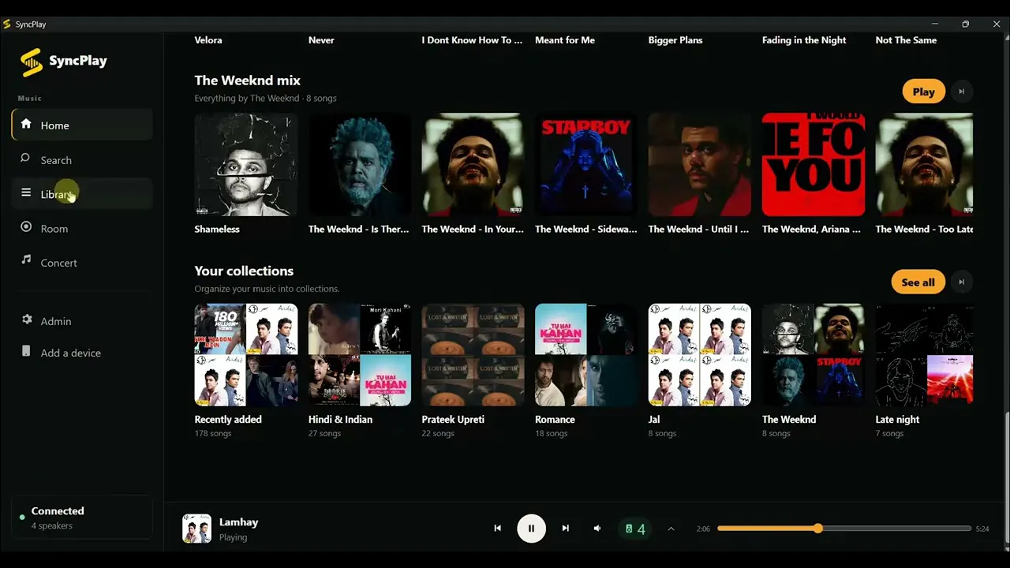Viewport: 1010px width, 568px height.
Task: Click The Weeknd, Ariana song cover
Action: point(814,165)
